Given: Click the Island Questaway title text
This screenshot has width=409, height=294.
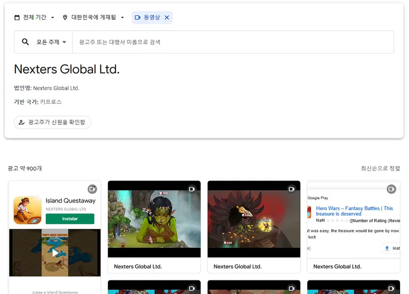Looking at the screenshot, I should (x=70, y=201).
